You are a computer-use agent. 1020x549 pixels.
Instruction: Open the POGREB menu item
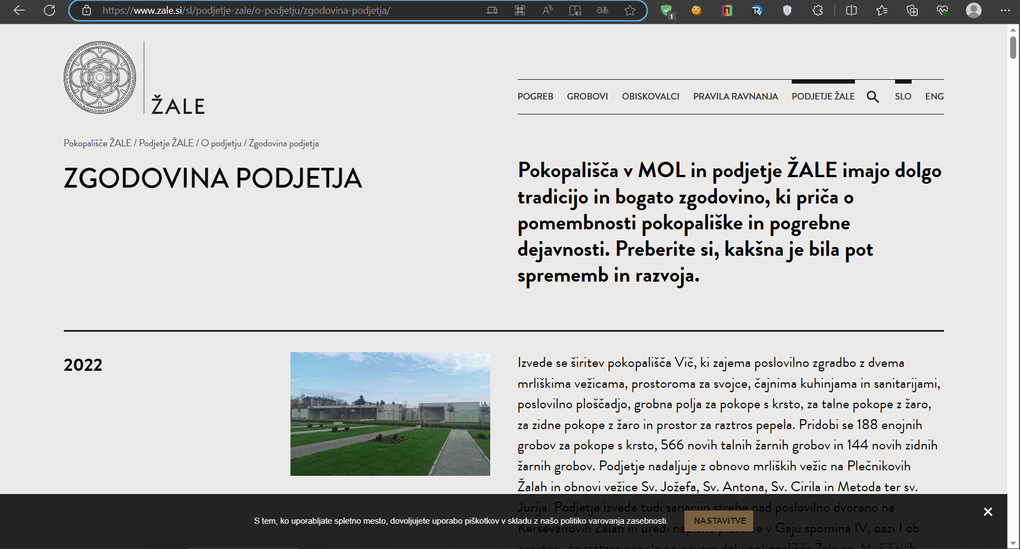click(x=535, y=96)
